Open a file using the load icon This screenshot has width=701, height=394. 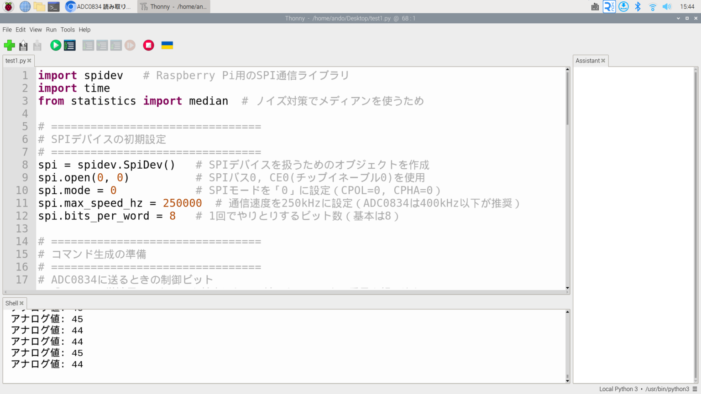pos(23,45)
